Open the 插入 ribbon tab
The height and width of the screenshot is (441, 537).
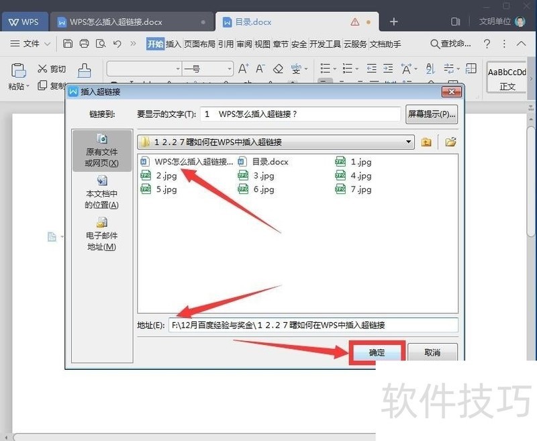point(170,44)
